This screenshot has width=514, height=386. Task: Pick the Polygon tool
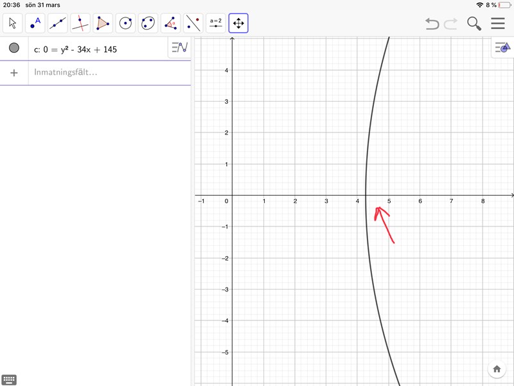[103, 24]
